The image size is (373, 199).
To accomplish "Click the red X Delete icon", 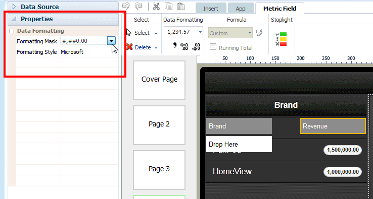I will (x=129, y=47).
